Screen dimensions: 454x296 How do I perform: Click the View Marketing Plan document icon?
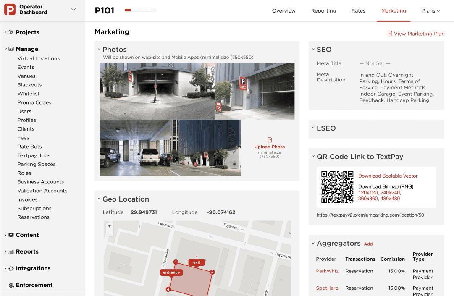pyautogui.click(x=390, y=34)
